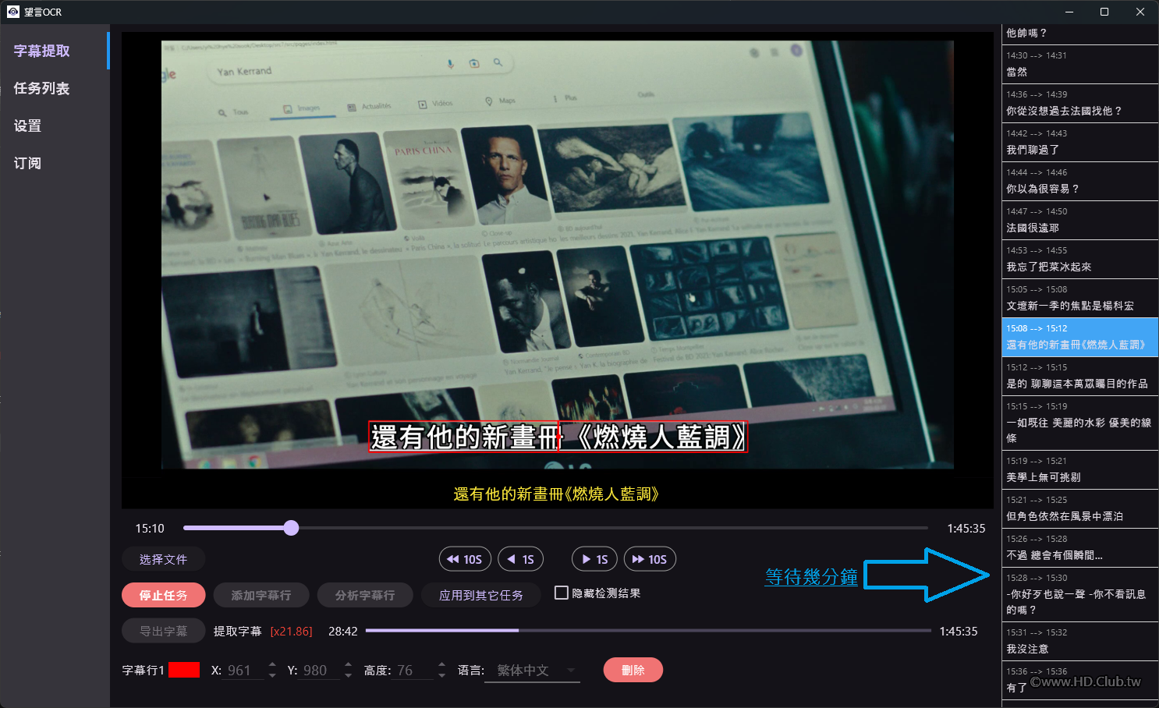
Task: Click the current playback time 15:10
Action: (x=150, y=529)
